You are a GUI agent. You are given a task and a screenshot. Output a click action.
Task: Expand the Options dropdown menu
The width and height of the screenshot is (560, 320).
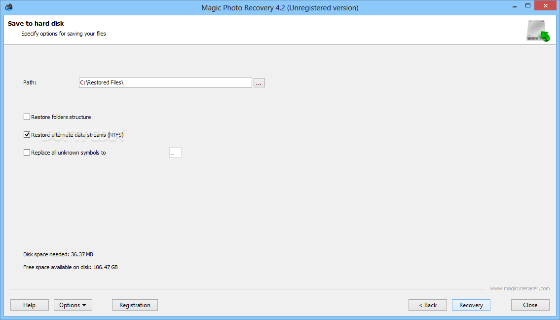click(x=73, y=305)
